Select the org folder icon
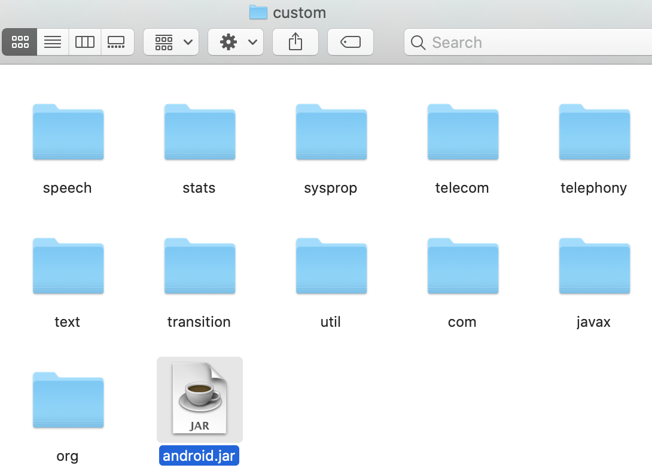Image resolution: width=652 pixels, height=474 pixels. pyautogui.click(x=68, y=400)
